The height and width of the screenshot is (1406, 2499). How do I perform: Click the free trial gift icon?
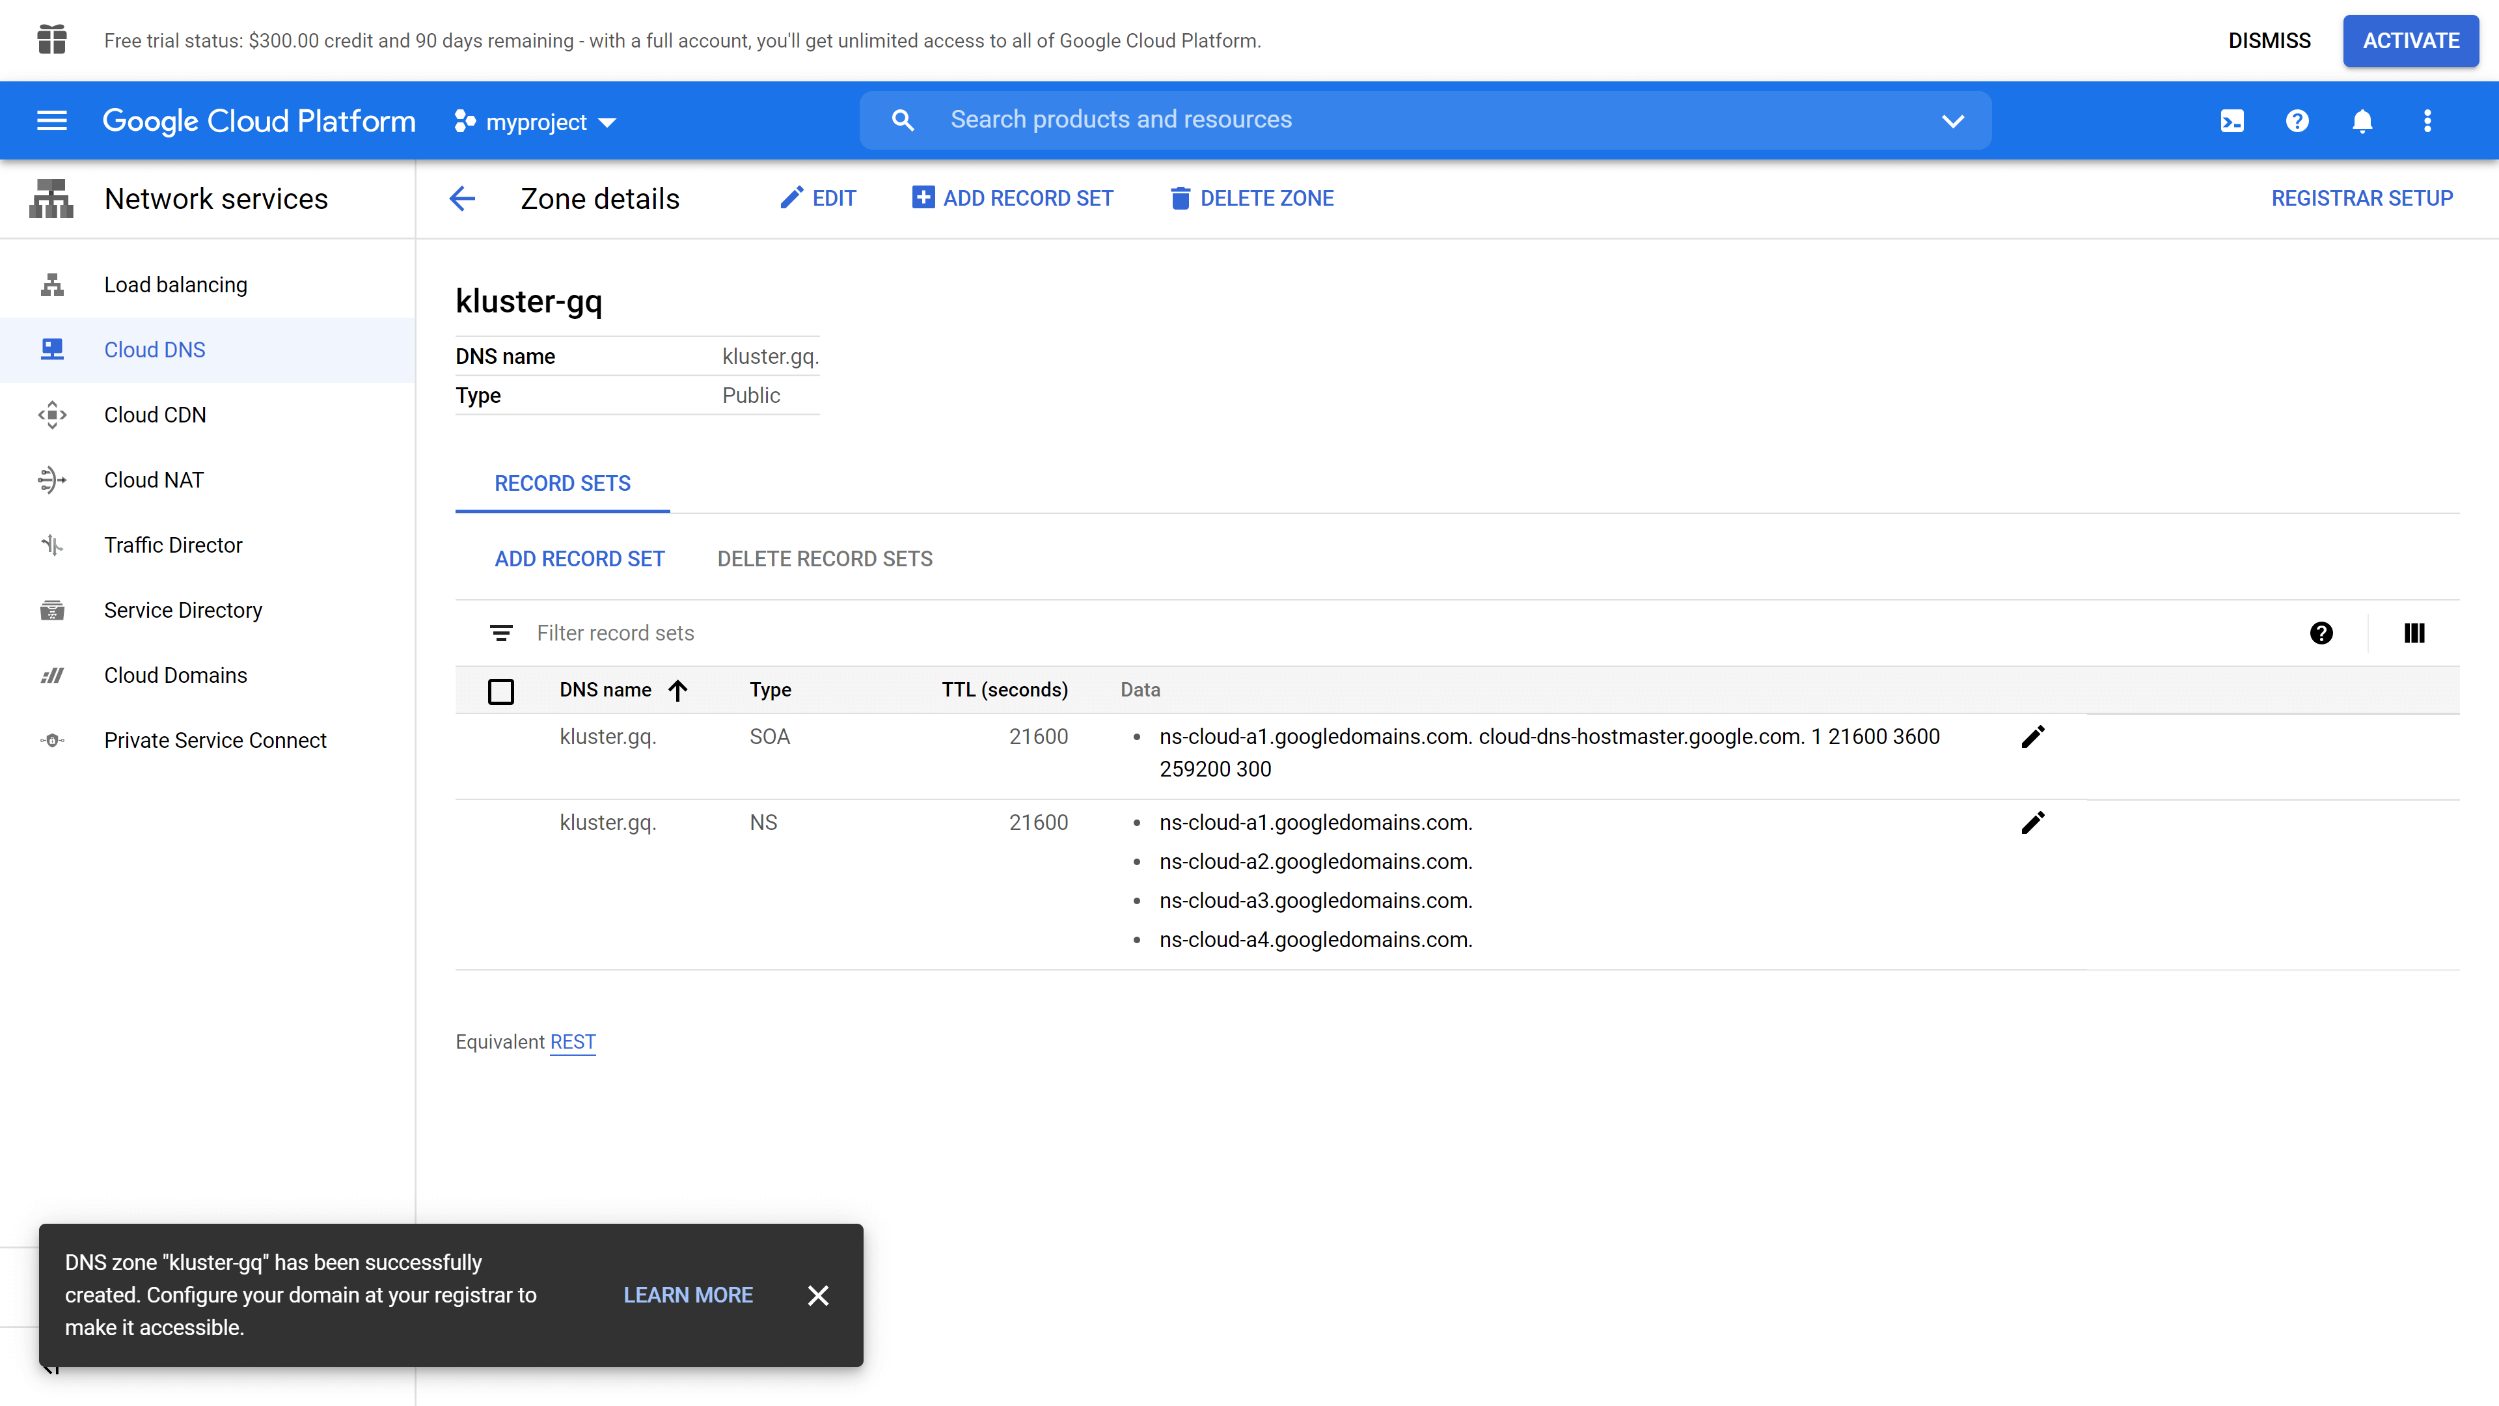51,40
